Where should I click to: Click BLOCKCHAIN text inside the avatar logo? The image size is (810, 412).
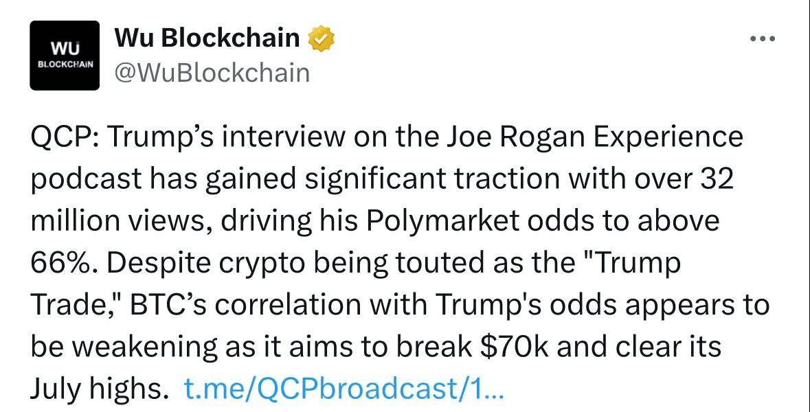(x=65, y=65)
